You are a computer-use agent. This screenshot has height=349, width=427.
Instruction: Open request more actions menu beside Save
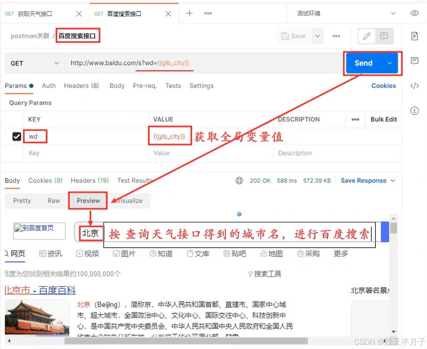(336, 36)
